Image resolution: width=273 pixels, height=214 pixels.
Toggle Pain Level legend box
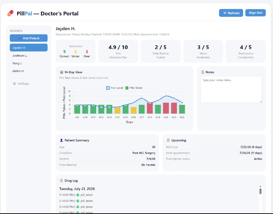(108, 88)
